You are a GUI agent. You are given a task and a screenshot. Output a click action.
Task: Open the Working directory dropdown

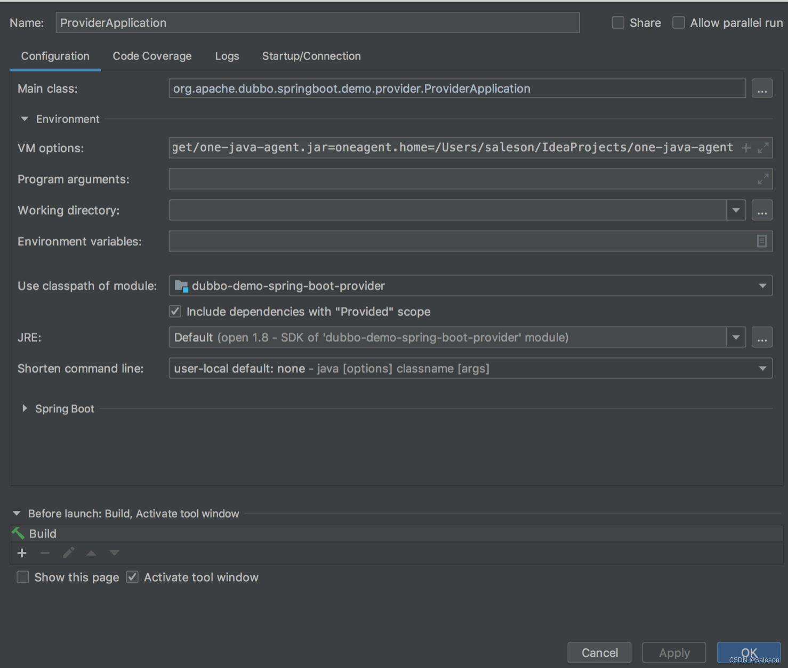(736, 210)
